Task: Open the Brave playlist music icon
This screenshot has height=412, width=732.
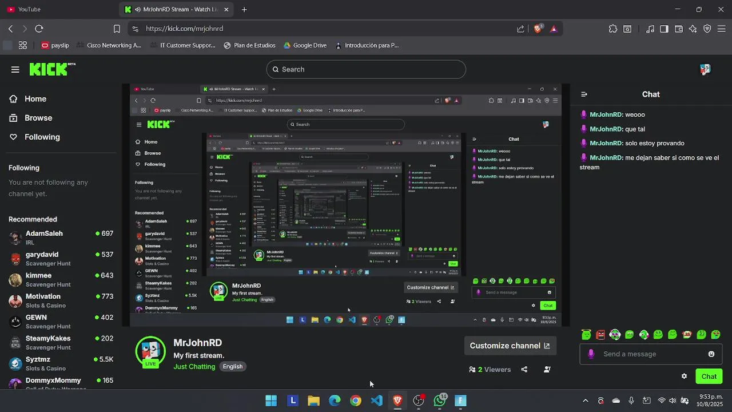Action: 650,29
